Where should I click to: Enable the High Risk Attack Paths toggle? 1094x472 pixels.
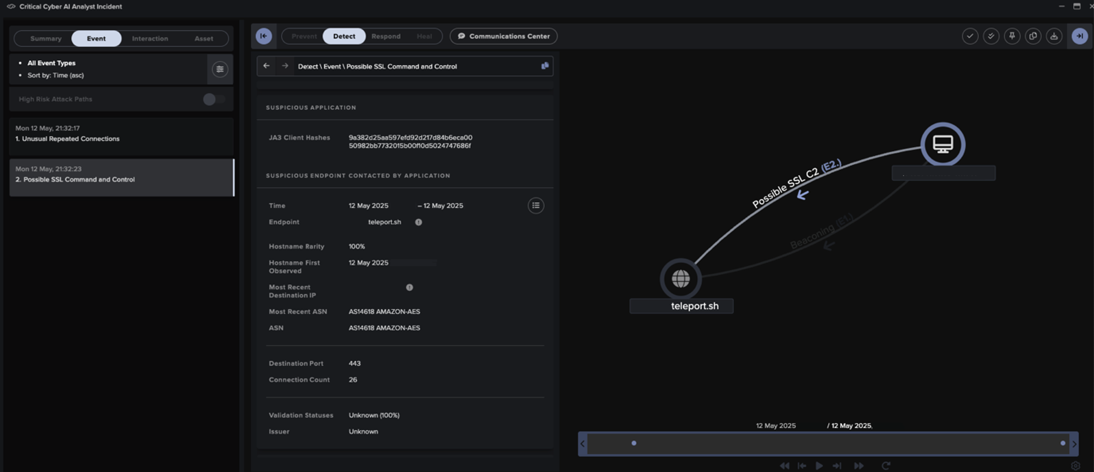(x=214, y=99)
